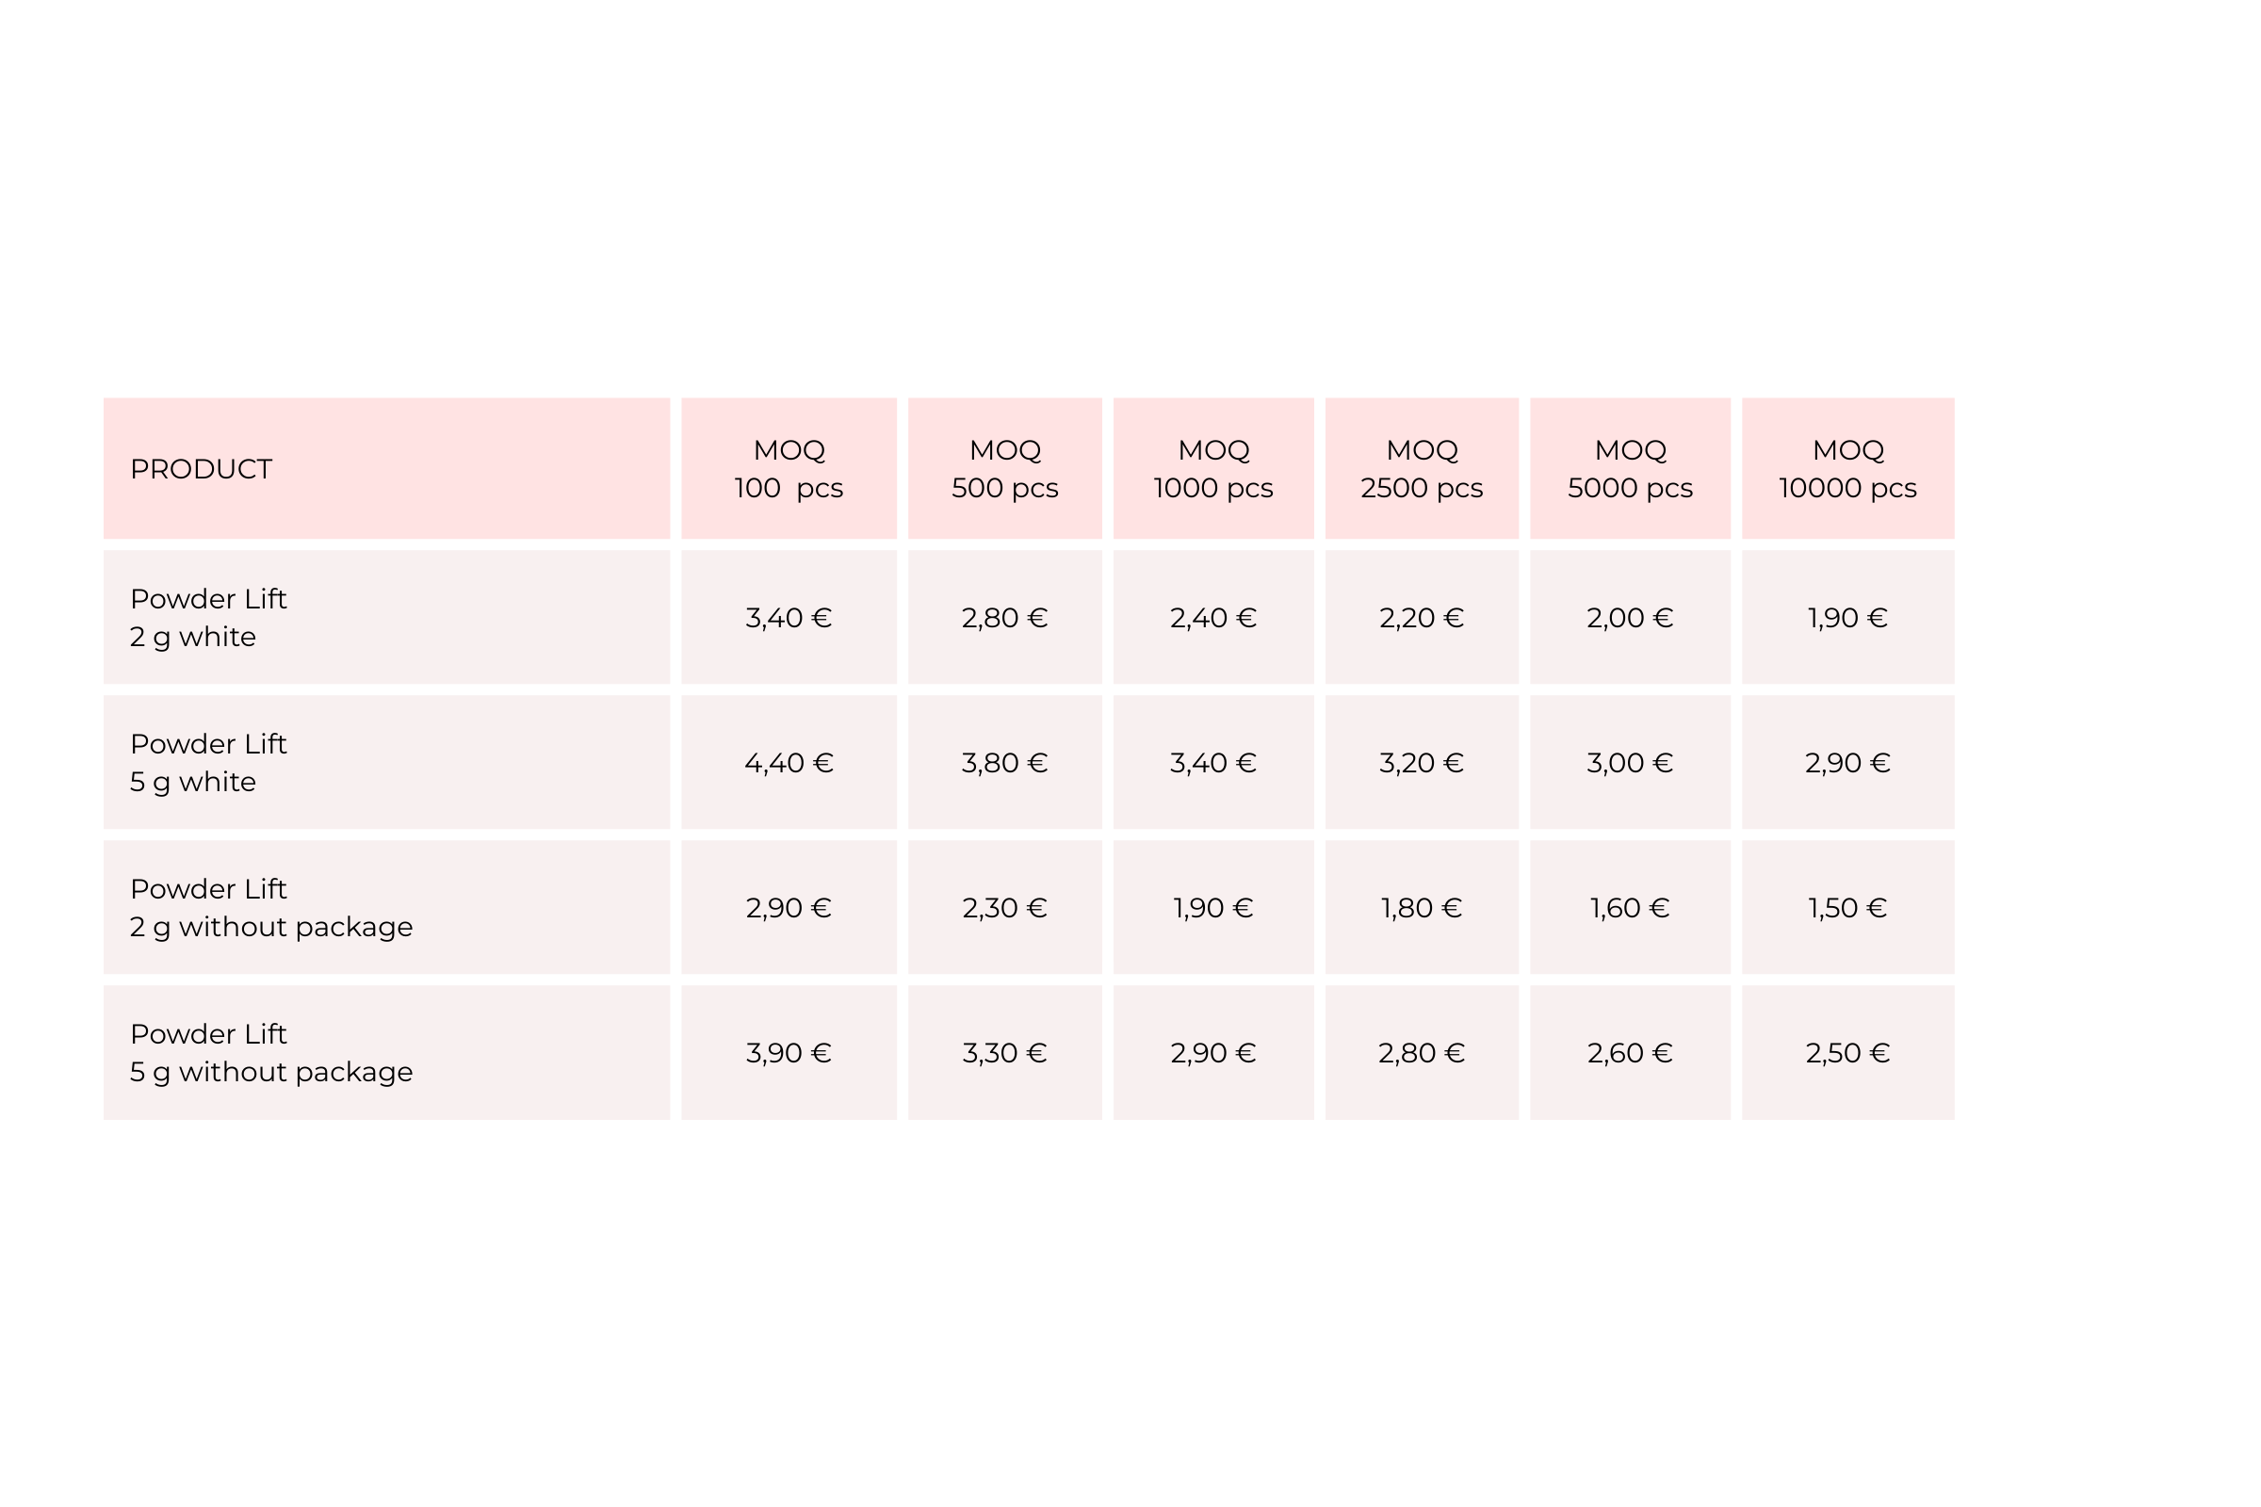This screenshot has width=2261, height=1507.
Task: Select the MOQ 100 pcs header cell
Action: click(789, 469)
